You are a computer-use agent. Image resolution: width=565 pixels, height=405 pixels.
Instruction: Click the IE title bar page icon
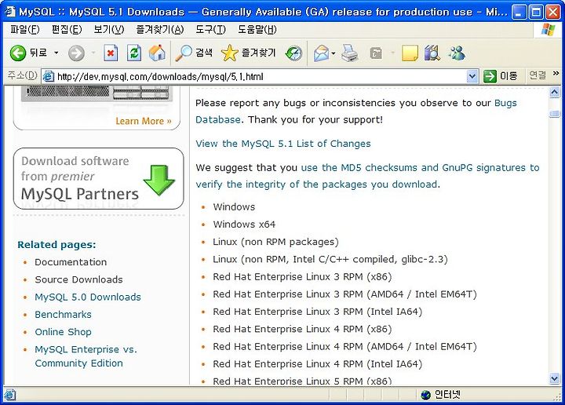[x=9, y=12]
